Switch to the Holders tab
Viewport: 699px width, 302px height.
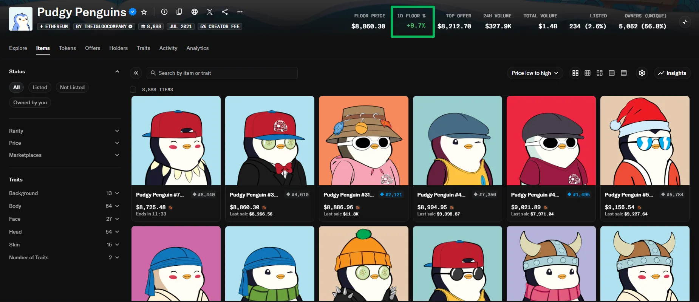tap(118, 48)
